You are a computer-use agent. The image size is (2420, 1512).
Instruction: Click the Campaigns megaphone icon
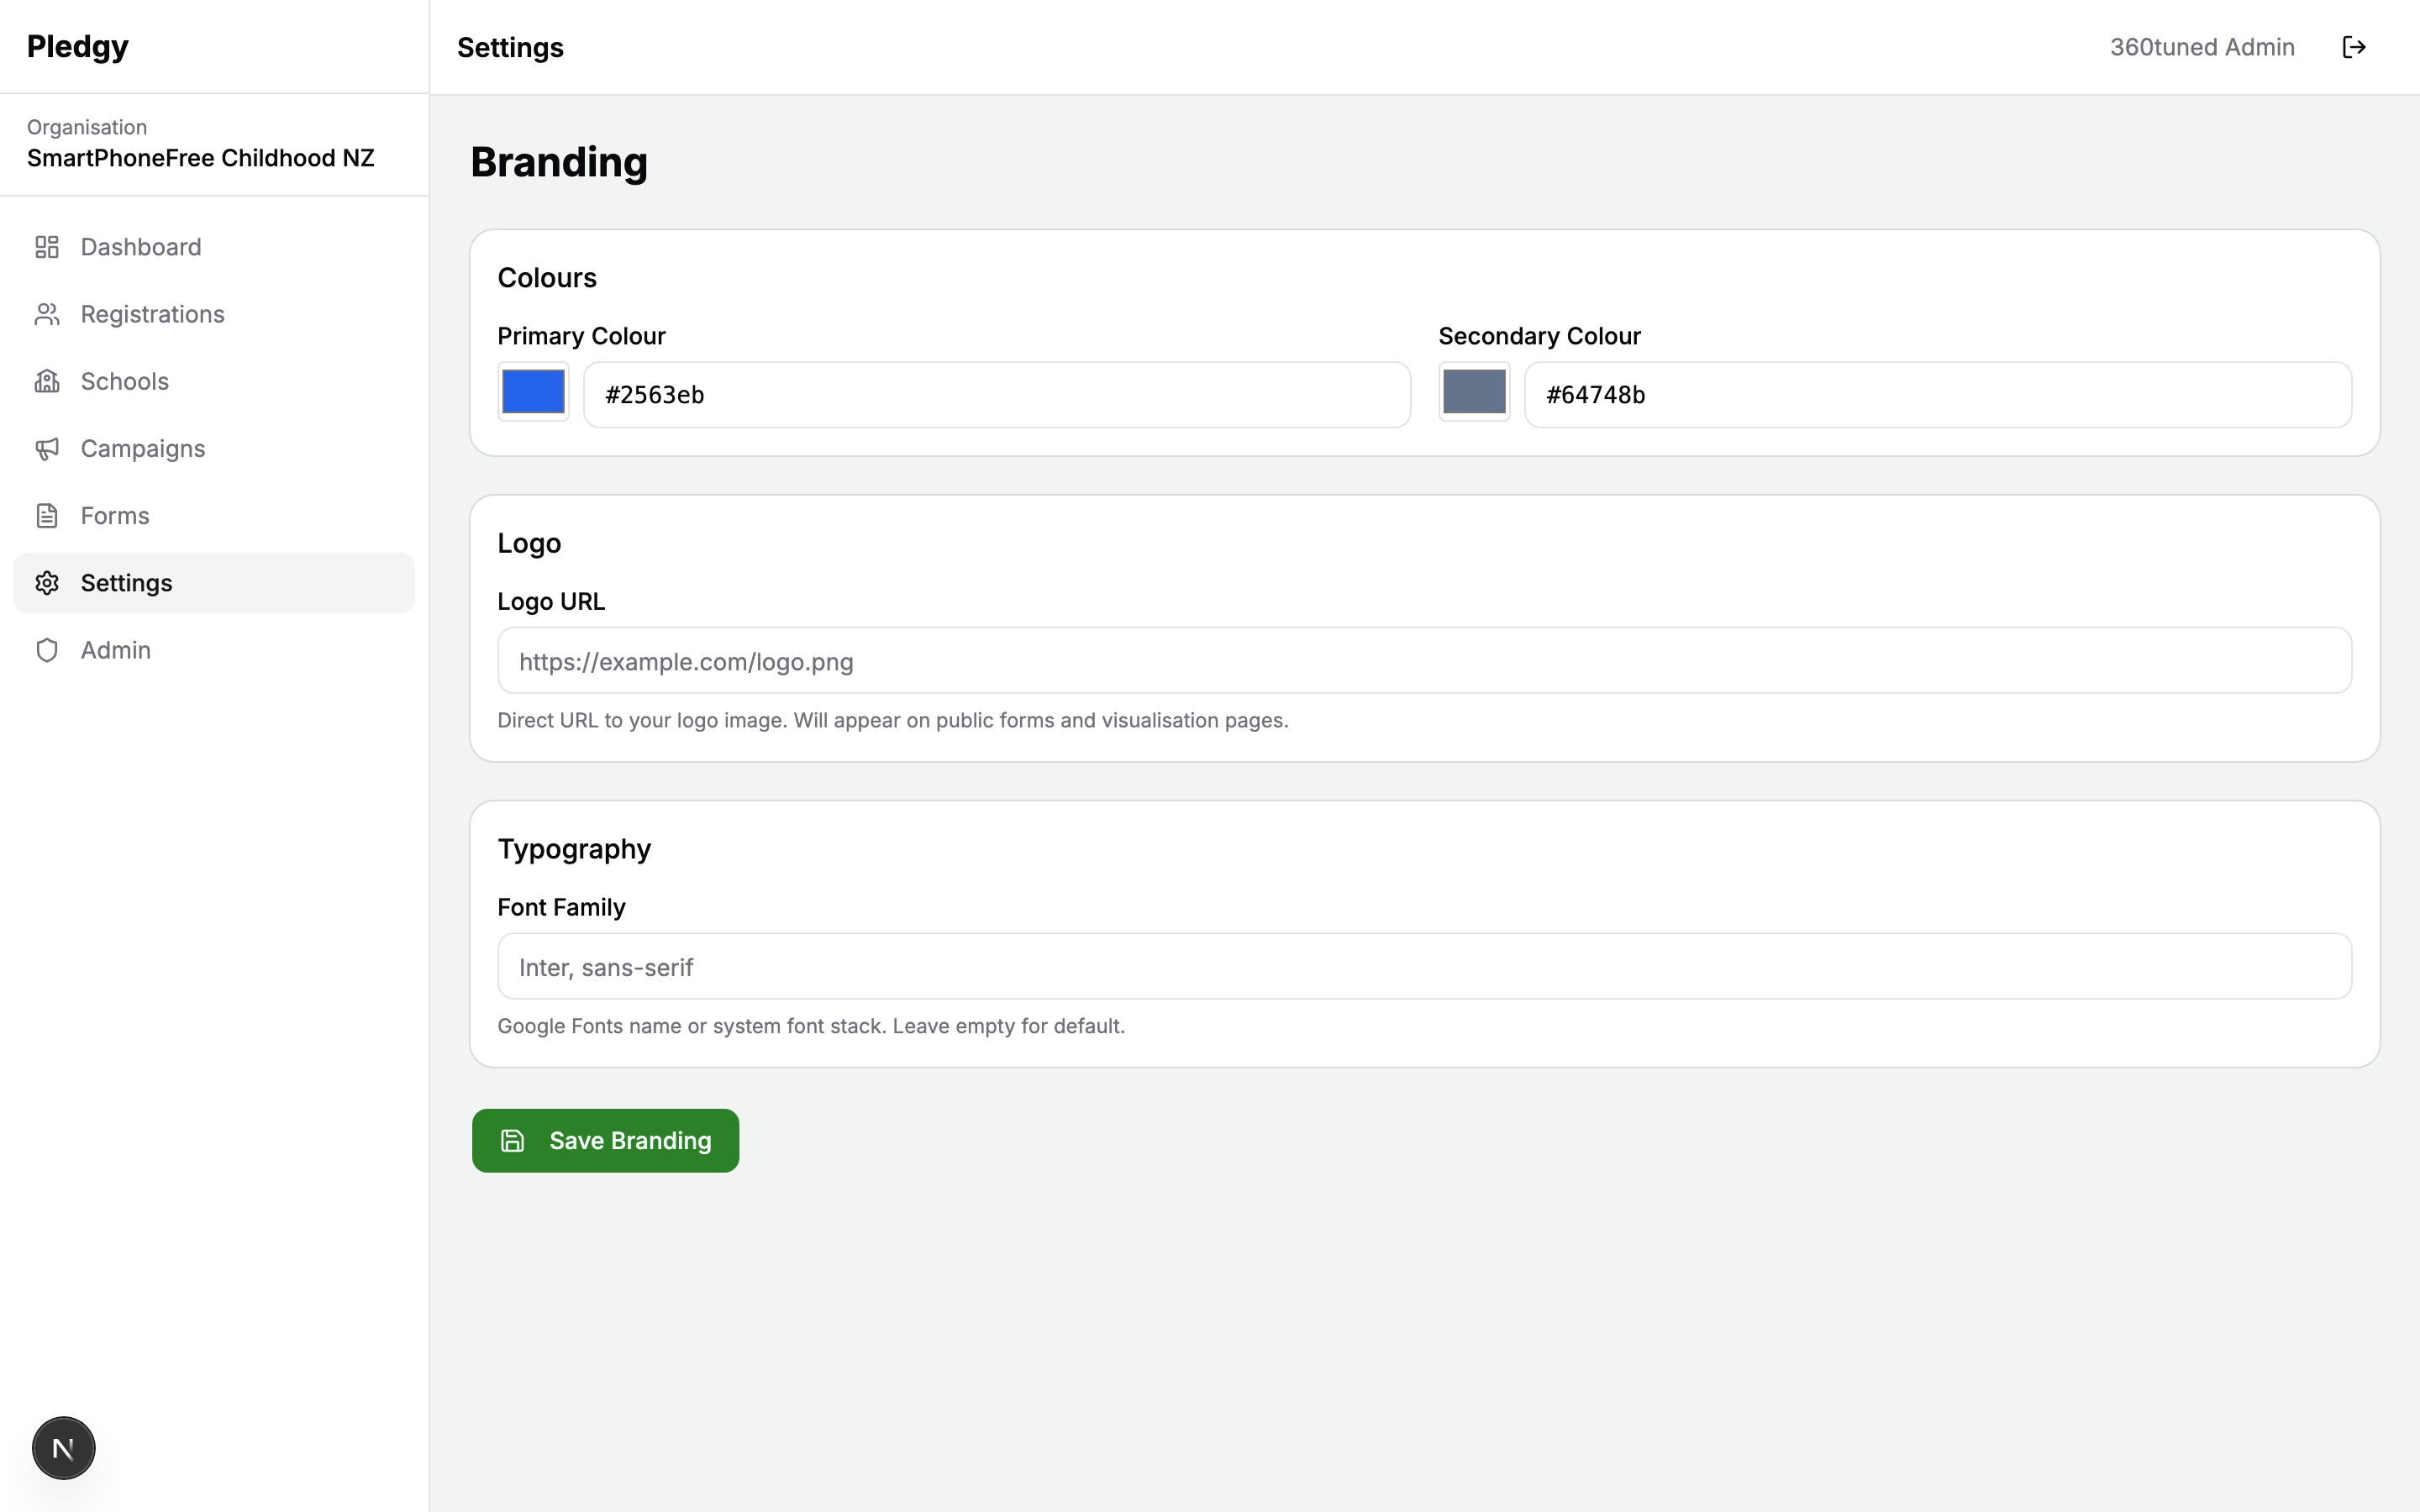[47, 448]
